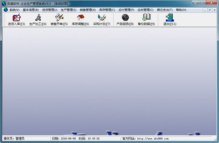Image resolution: width=219 pixels, height=143 pixels.
Task: Select the 操作员: 管理员 status bar entry
Action: tap(14, 139)
